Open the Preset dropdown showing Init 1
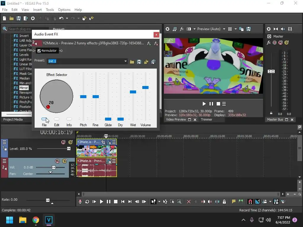The image size is (303, 227). tap(125, 61)
